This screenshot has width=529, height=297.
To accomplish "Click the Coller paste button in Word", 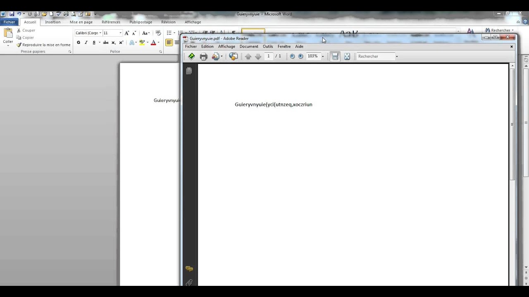I will pos(8,36).
